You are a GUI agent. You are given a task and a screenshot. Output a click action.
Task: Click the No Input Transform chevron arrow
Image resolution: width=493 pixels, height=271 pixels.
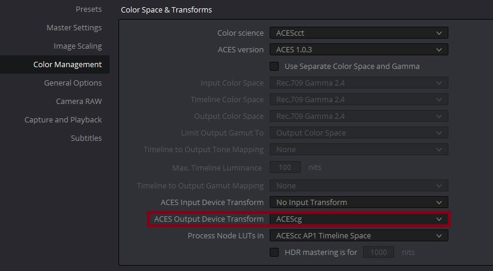coord(439,202)
